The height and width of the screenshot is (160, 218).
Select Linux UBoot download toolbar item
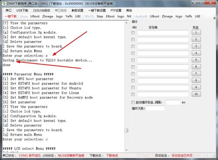35,16
